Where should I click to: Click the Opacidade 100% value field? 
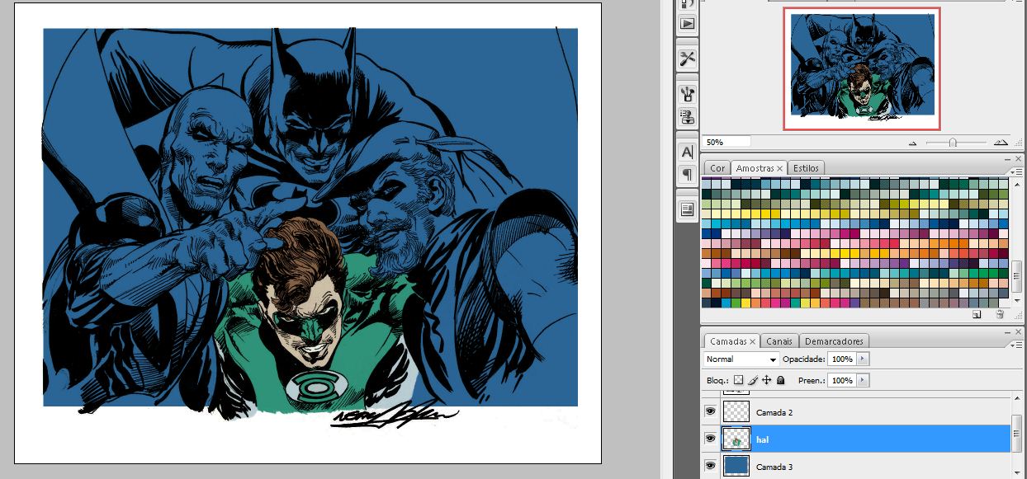(x=841, y=359)
